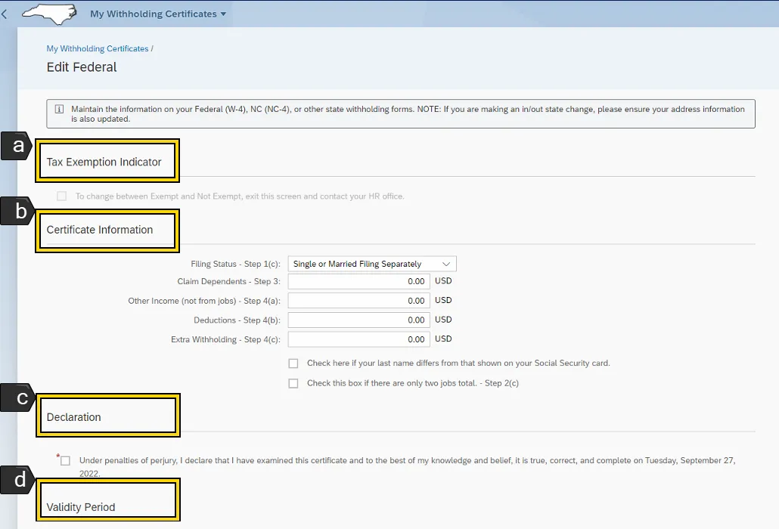Click the North Carolina state logo
The width and height of the screenshot is (779, 529).
tap(49, 13)
